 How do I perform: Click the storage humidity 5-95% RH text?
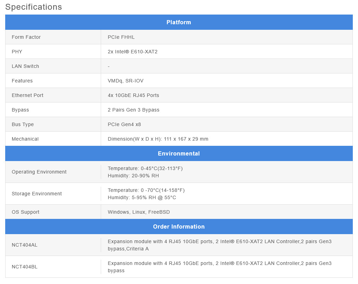tap(142, 197)
